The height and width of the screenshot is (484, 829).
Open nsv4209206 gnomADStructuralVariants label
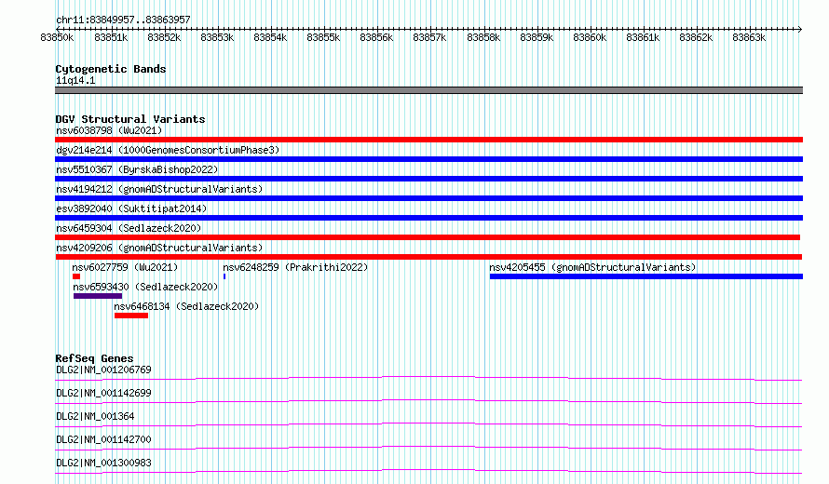click(x=159, y=248)
